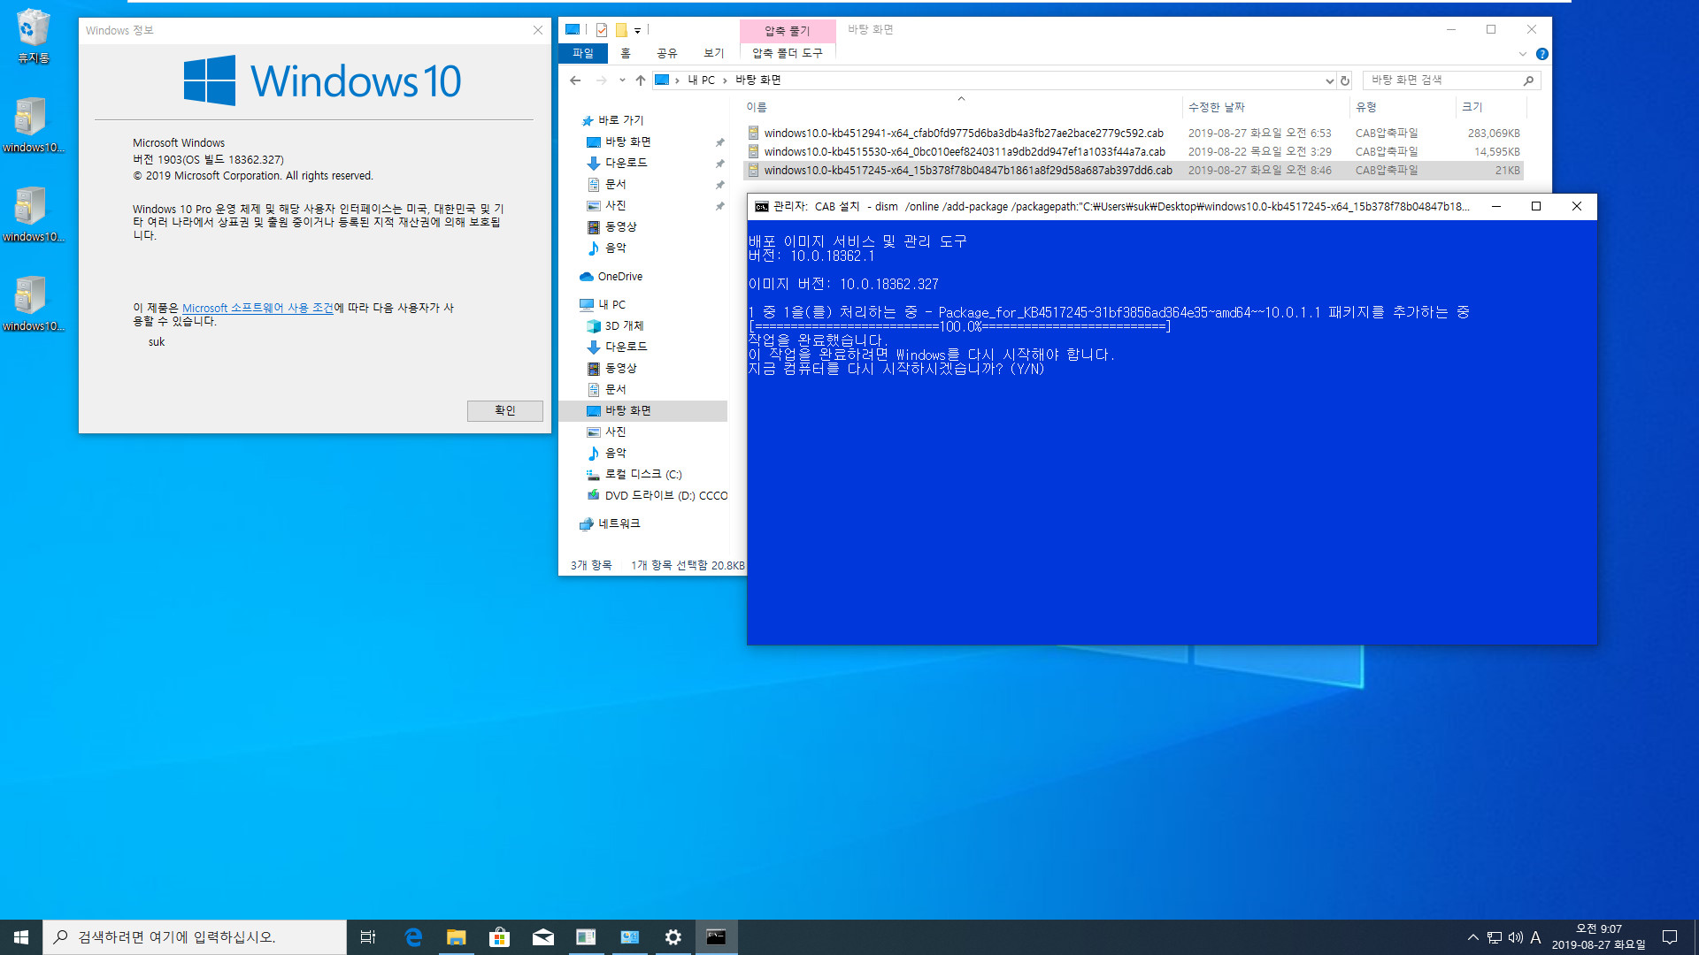Sort files by the 이름 column header
This screenshot has width=1699, height=955.
point(757,107)
